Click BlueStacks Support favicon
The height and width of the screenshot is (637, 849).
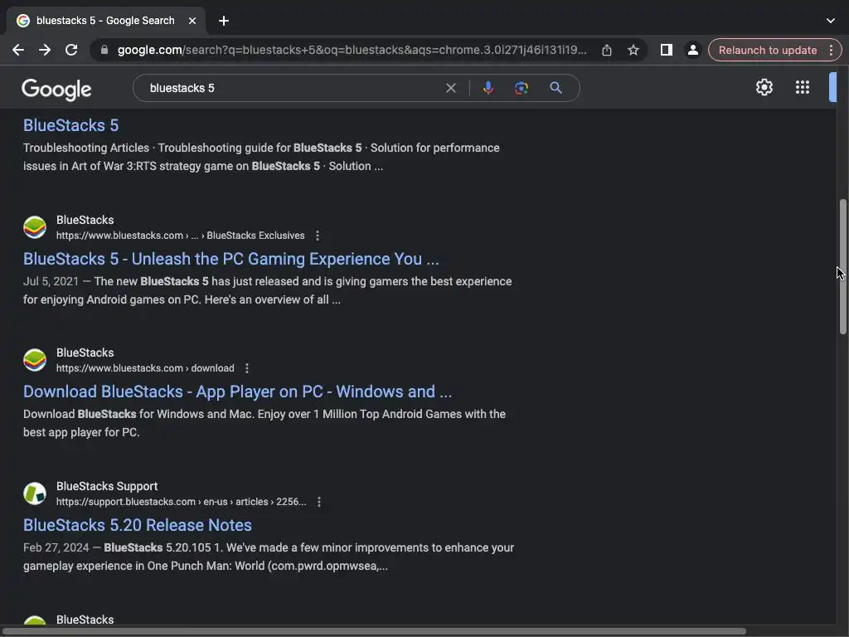(35, 494)
